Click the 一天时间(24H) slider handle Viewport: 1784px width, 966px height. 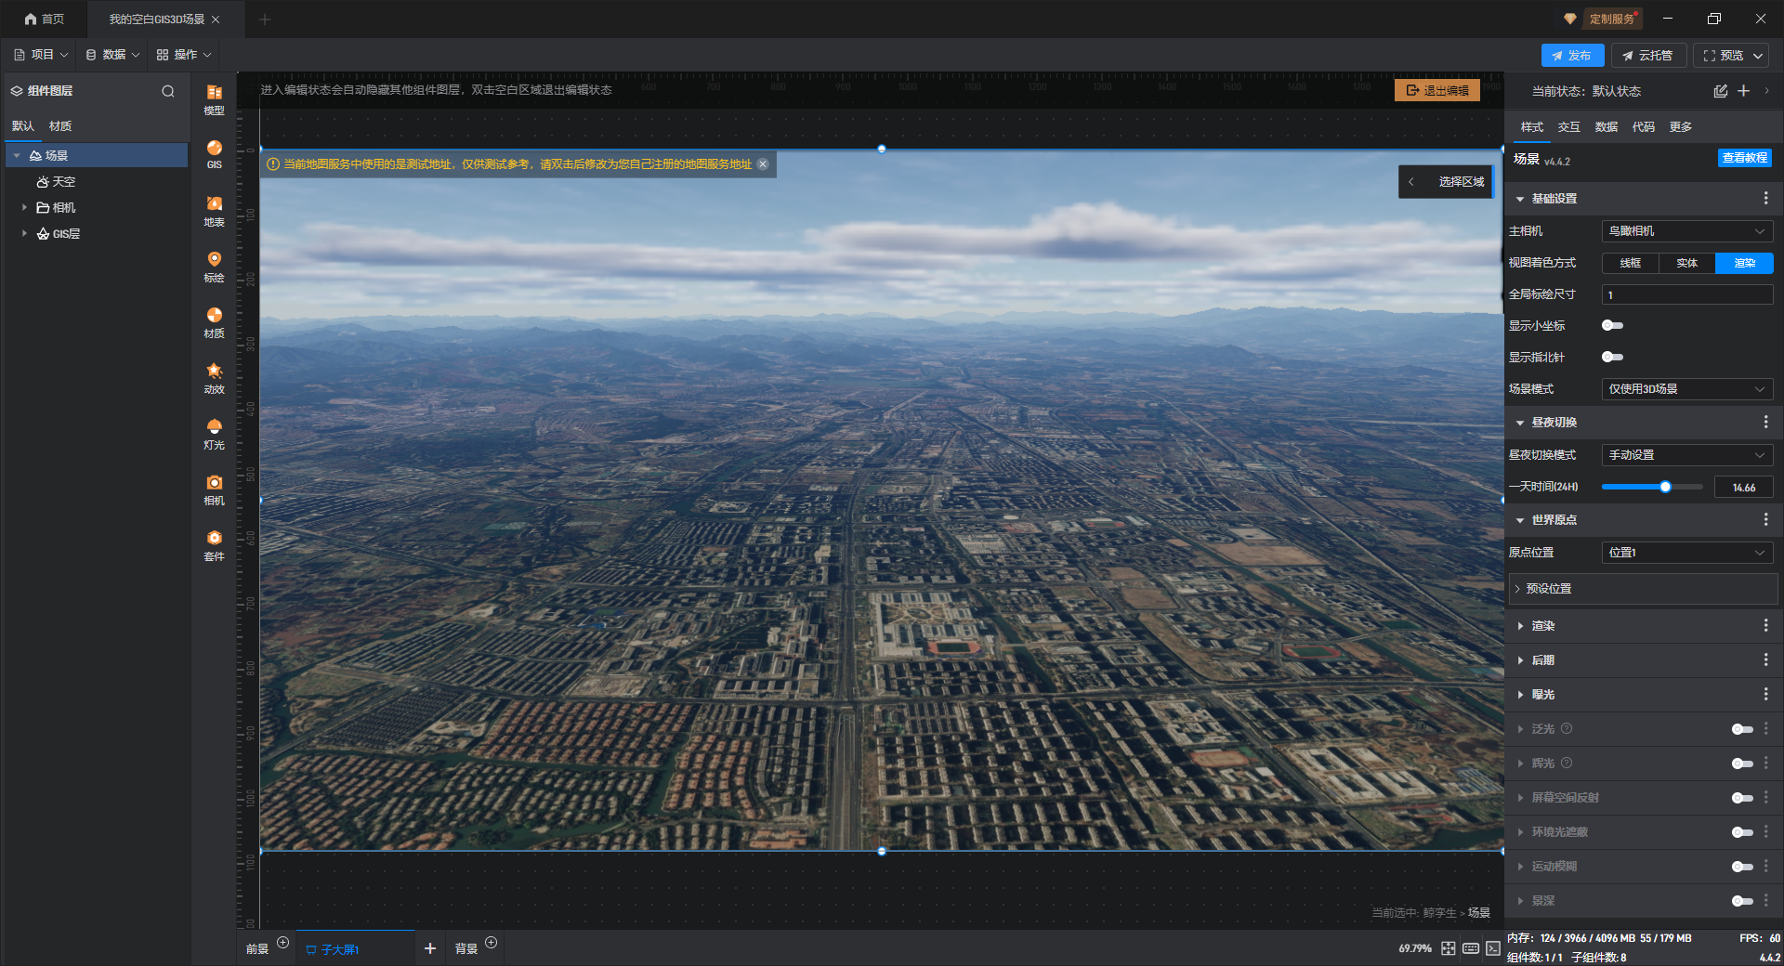click(x=1665, y=487)
